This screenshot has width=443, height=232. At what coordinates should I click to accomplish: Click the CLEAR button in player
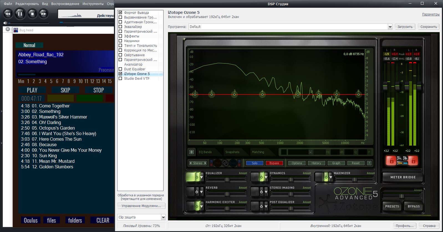tap(103, 220)
